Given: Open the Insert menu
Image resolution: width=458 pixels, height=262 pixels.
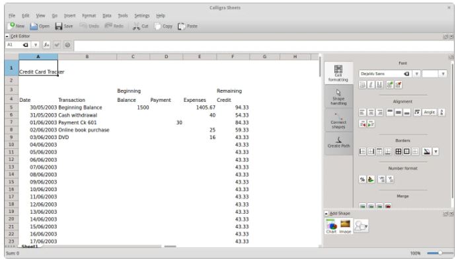Looking at the screenshot, I should pyautogui.click(x=70, y=15).
